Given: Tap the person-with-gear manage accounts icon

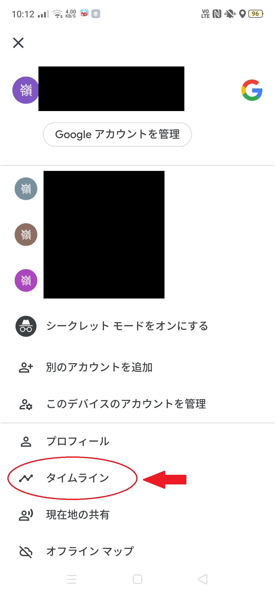Looking at the screenshot, I should [26, 404].
